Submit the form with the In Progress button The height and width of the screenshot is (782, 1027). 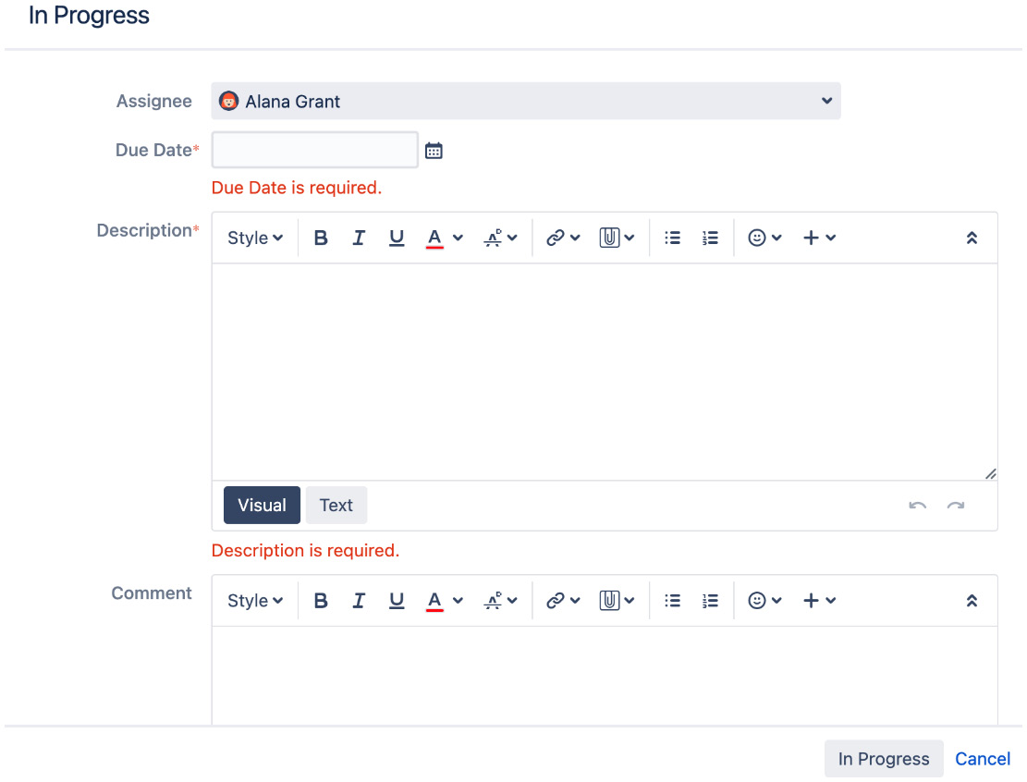[x=883, y=758]
